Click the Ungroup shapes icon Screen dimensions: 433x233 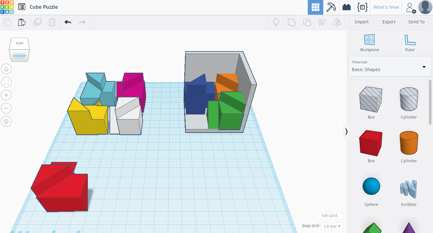[x=307, y=22]
